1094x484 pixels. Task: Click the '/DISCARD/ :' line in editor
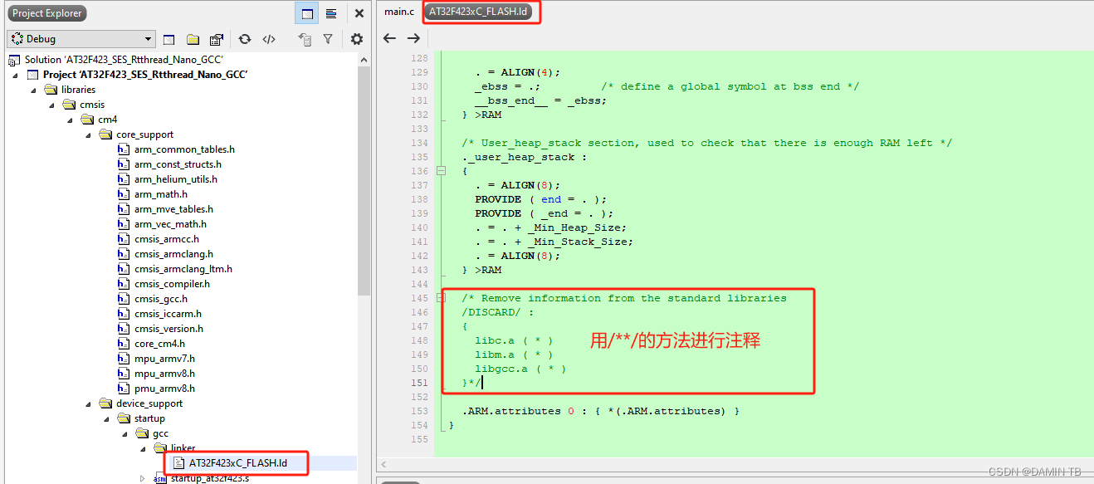[498, 312]
